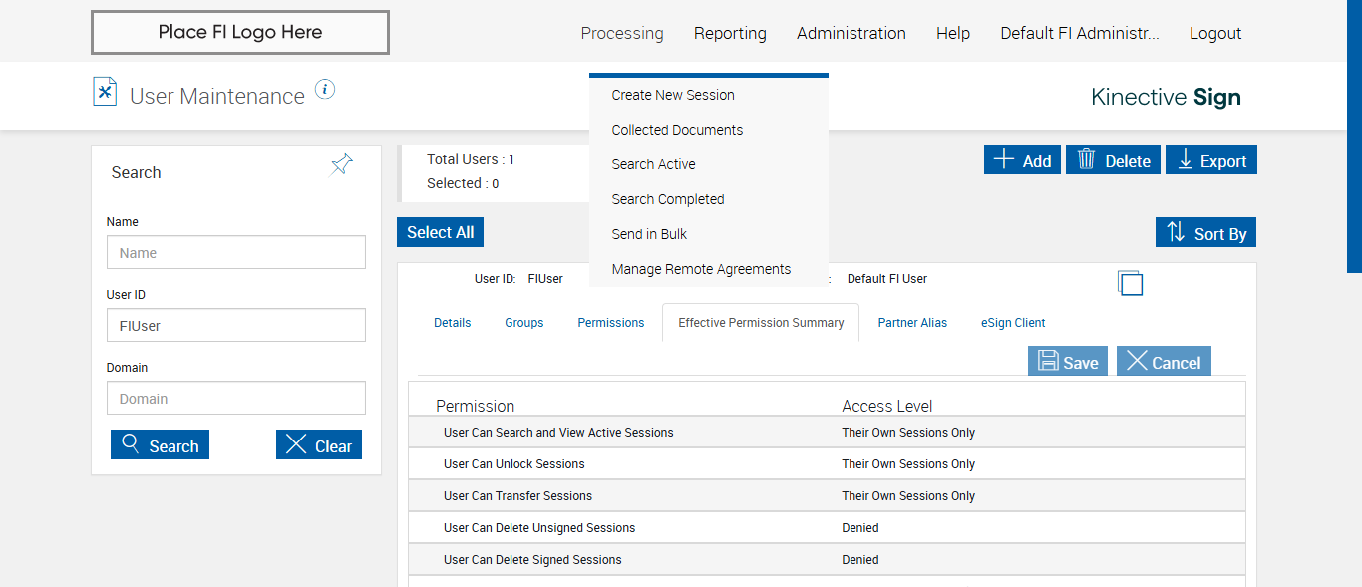Click the Delete button with trash icon
The width and height of the screenshot is (1362, 587).
click(1113, 160)
